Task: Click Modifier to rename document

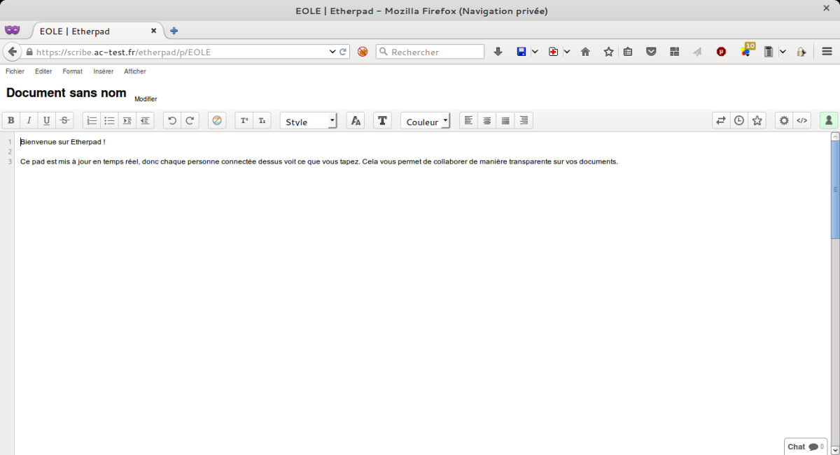Action: 146,99
